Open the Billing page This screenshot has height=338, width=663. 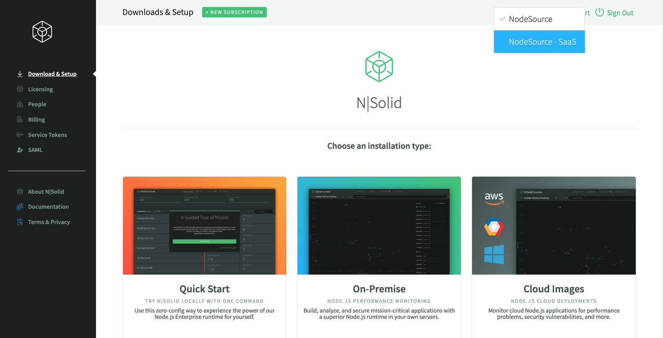point(36,120)
